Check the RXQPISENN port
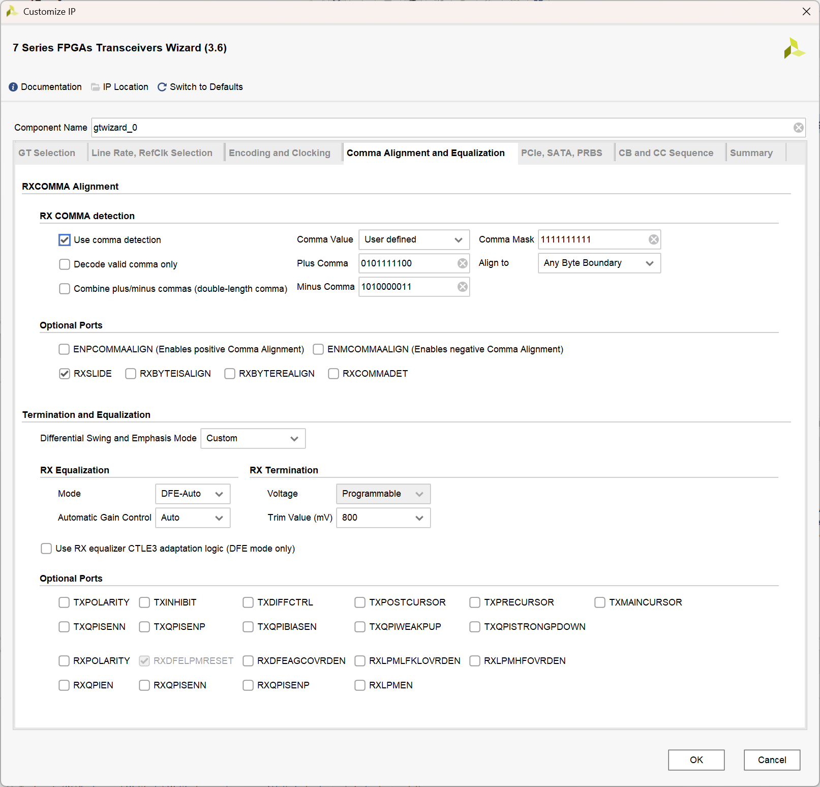The height and width of the screenshot is (787, 820). pyautogui.click(x=144, y=685)
